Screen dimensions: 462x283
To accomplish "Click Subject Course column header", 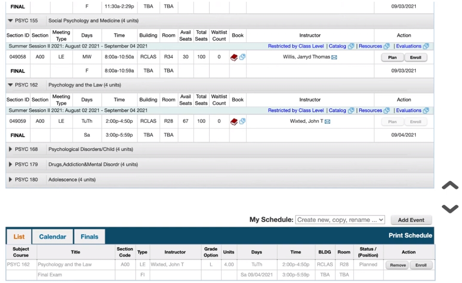I will click(21, 252).
